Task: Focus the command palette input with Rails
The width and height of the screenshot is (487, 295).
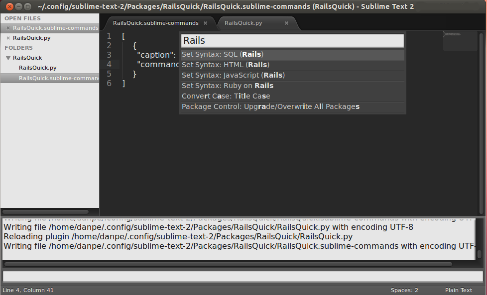Action: point(292,40)
